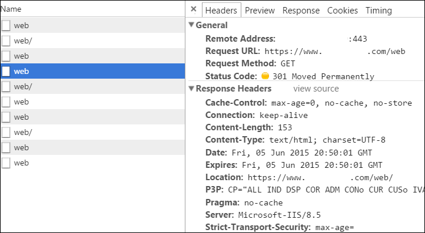Click the Strict-Transport-Security max-age= value
The image size is (425, 233).
pos(335,228)
